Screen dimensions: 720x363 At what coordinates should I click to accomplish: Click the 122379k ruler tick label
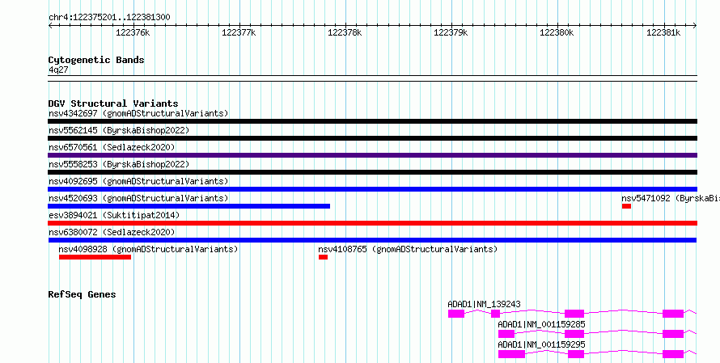[x=451, y=32]
